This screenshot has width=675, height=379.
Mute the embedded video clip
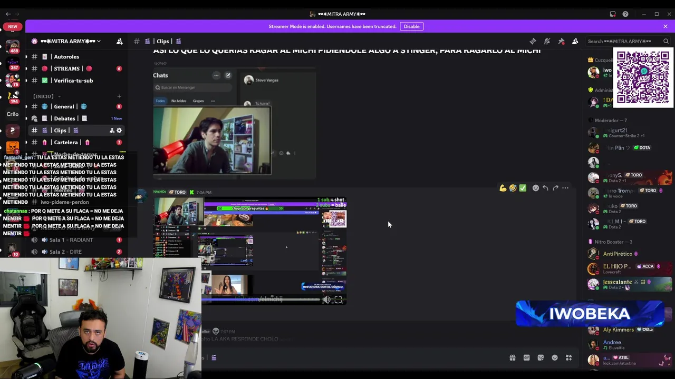pos(326,300)
